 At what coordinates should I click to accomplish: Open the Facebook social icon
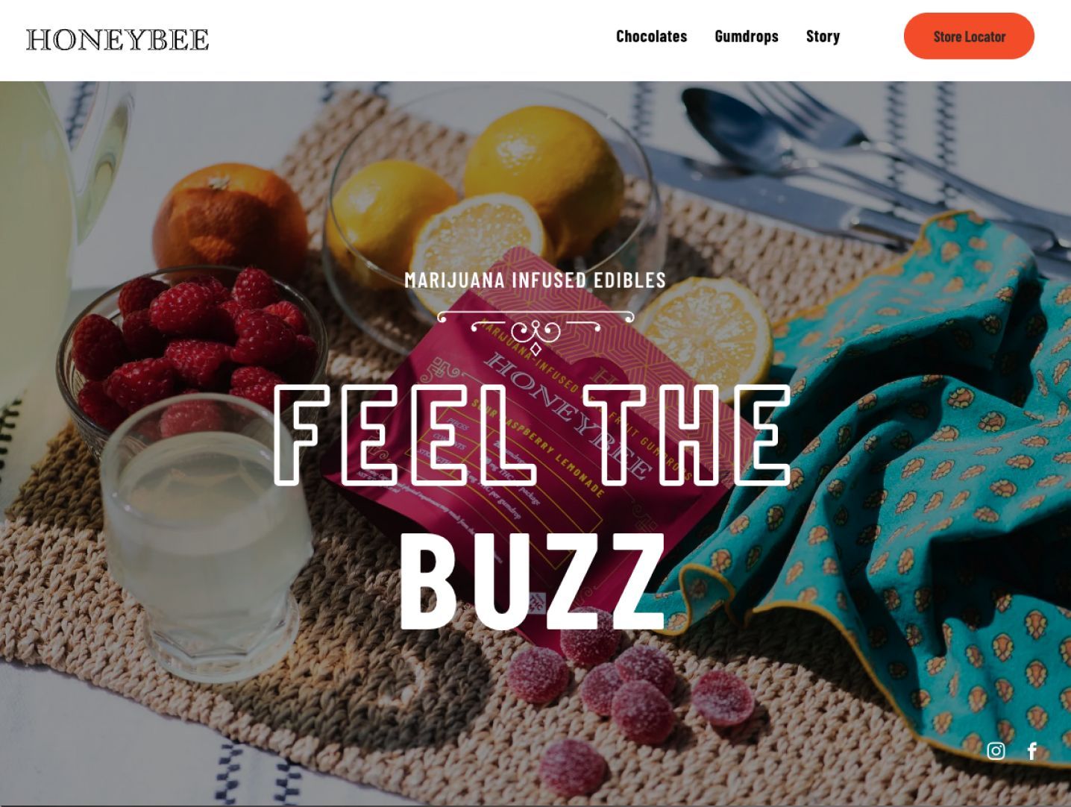[x=1032, y=751]
